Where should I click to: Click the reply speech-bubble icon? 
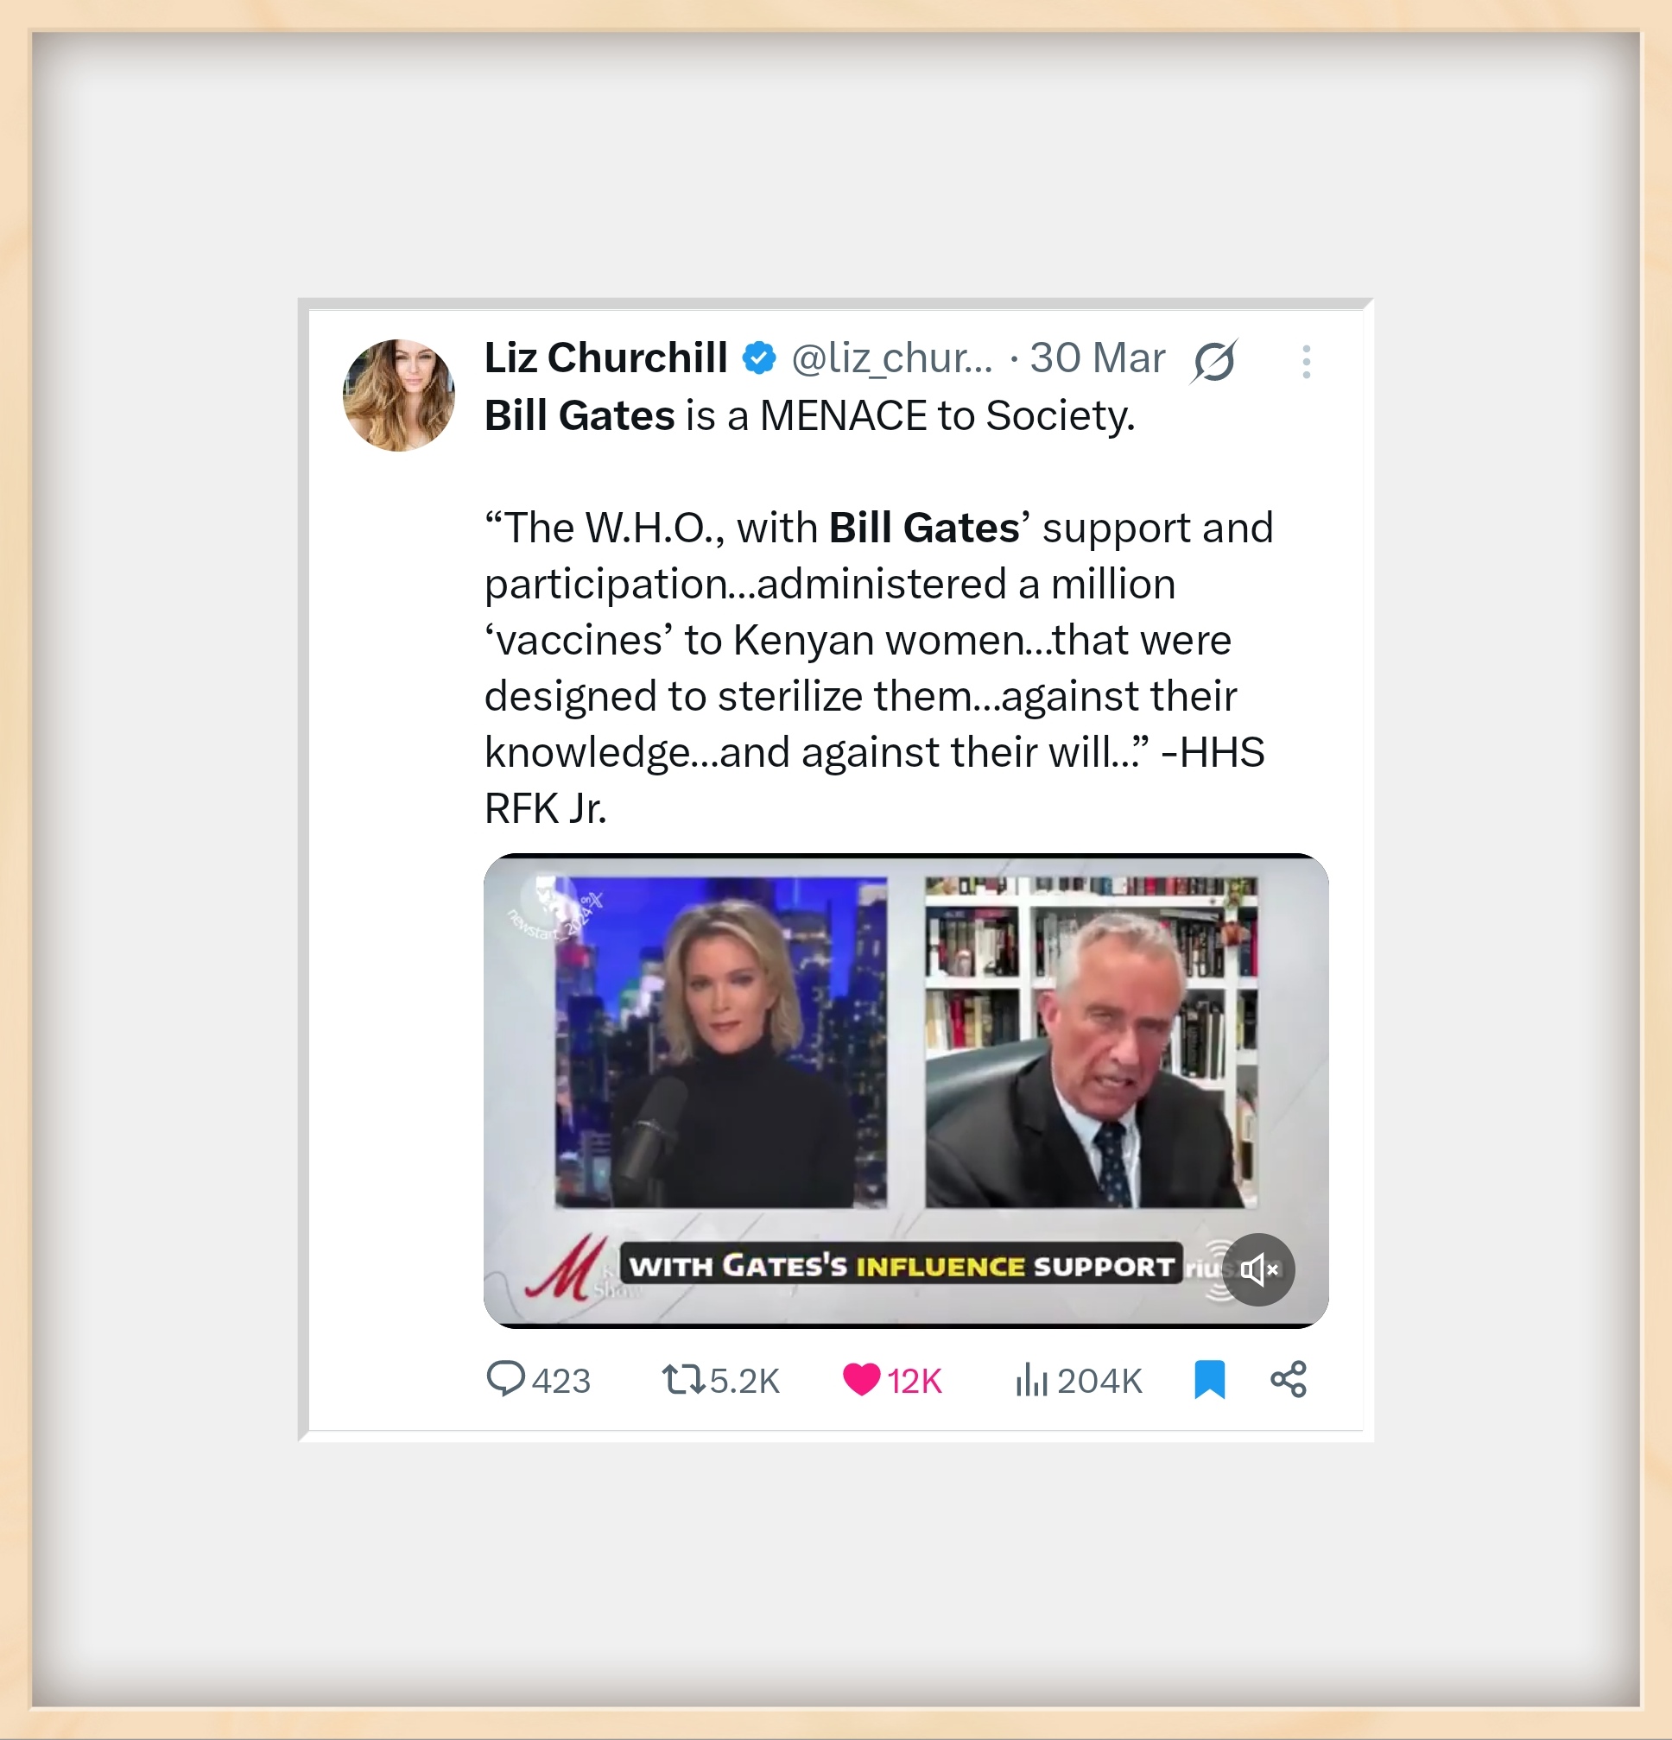[x=505, y=1379]
